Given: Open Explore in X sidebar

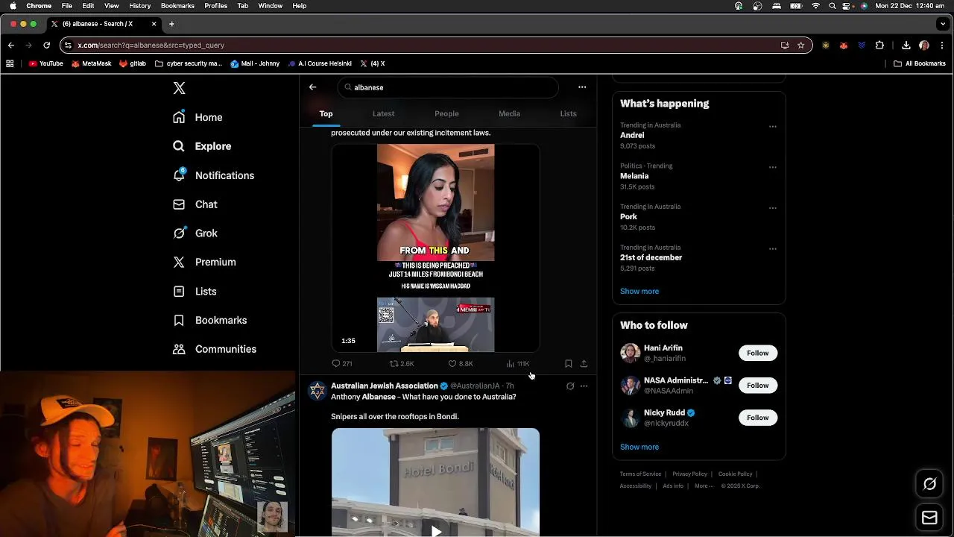Looking at the screenshot, I should pos(202,146).
